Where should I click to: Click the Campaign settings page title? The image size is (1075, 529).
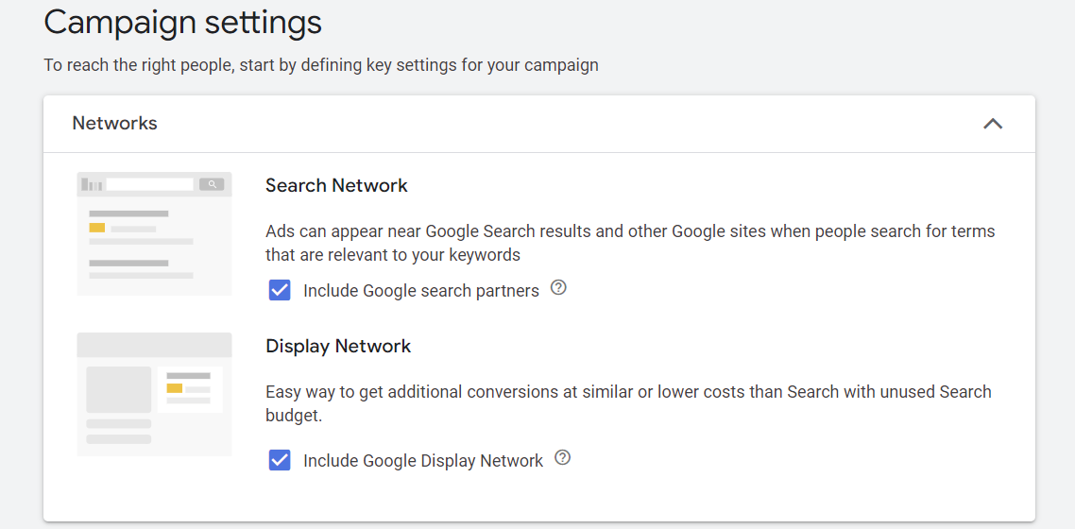pos(183,22)
